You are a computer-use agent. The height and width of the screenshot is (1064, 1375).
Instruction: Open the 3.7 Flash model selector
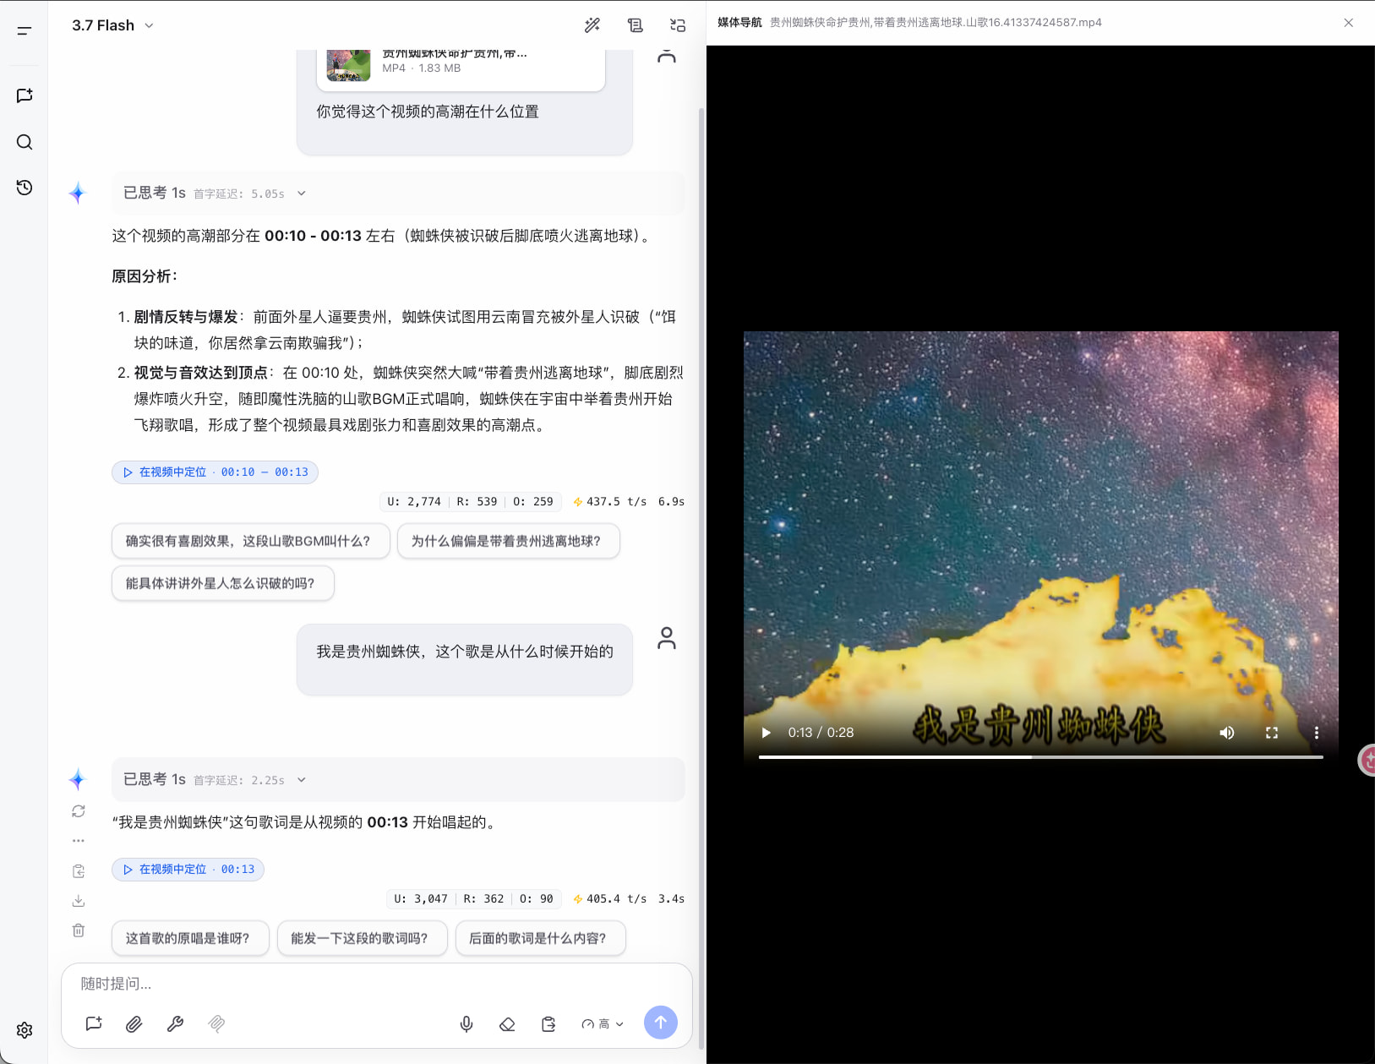(x=112, y=25)
